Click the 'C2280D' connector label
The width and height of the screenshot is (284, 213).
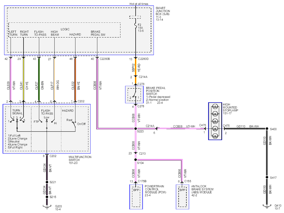click(x=143, y=59)
